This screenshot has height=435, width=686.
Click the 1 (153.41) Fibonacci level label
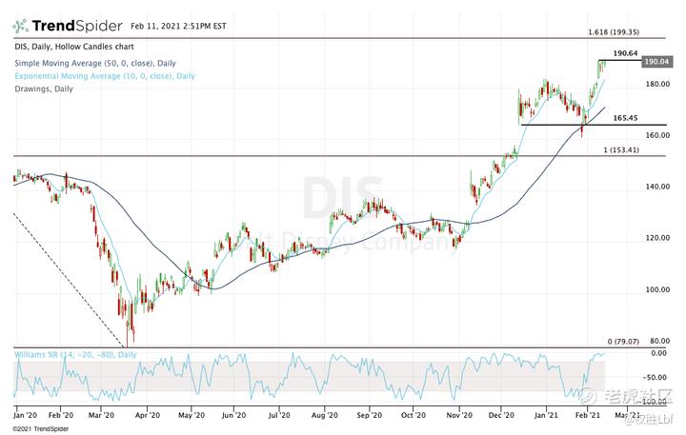pyautogui.click(x=621, y=150)
